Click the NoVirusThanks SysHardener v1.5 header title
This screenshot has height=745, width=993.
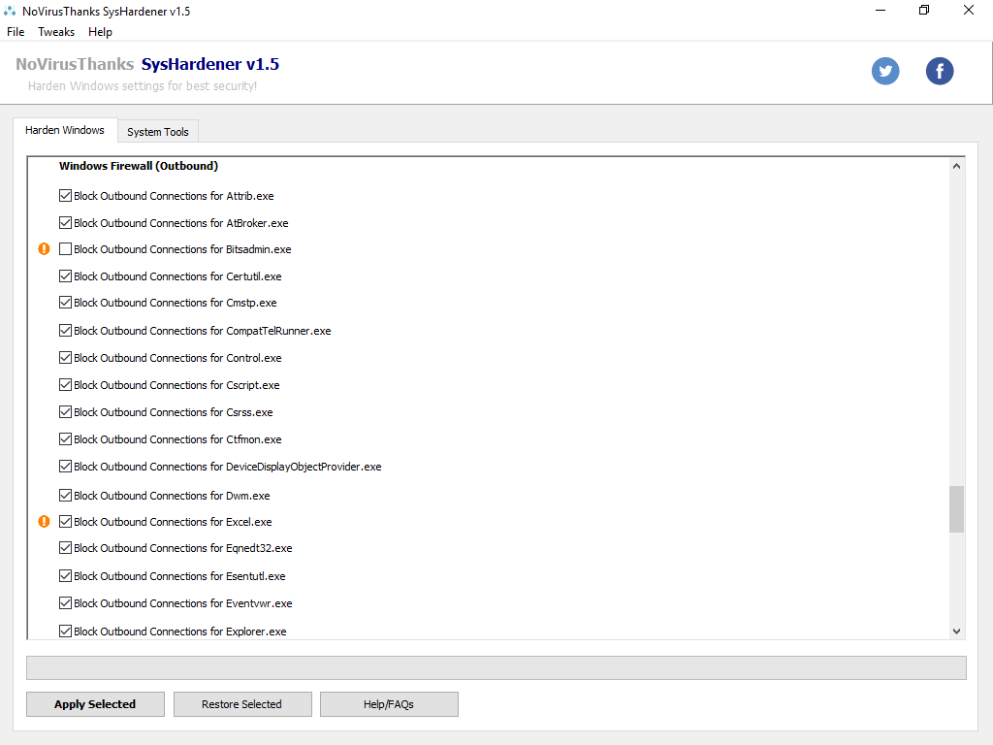click(x=147, y=64)
